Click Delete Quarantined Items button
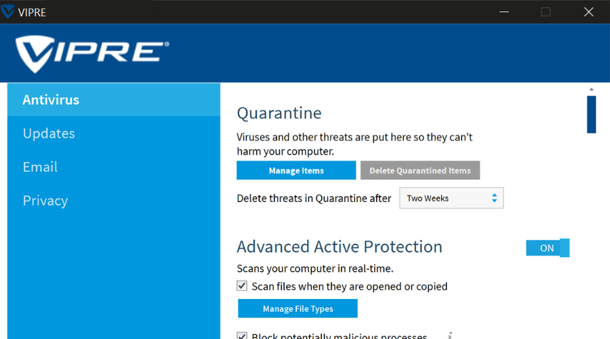Image resolution: width=610 pixels, height=339 pixels. 420,170
